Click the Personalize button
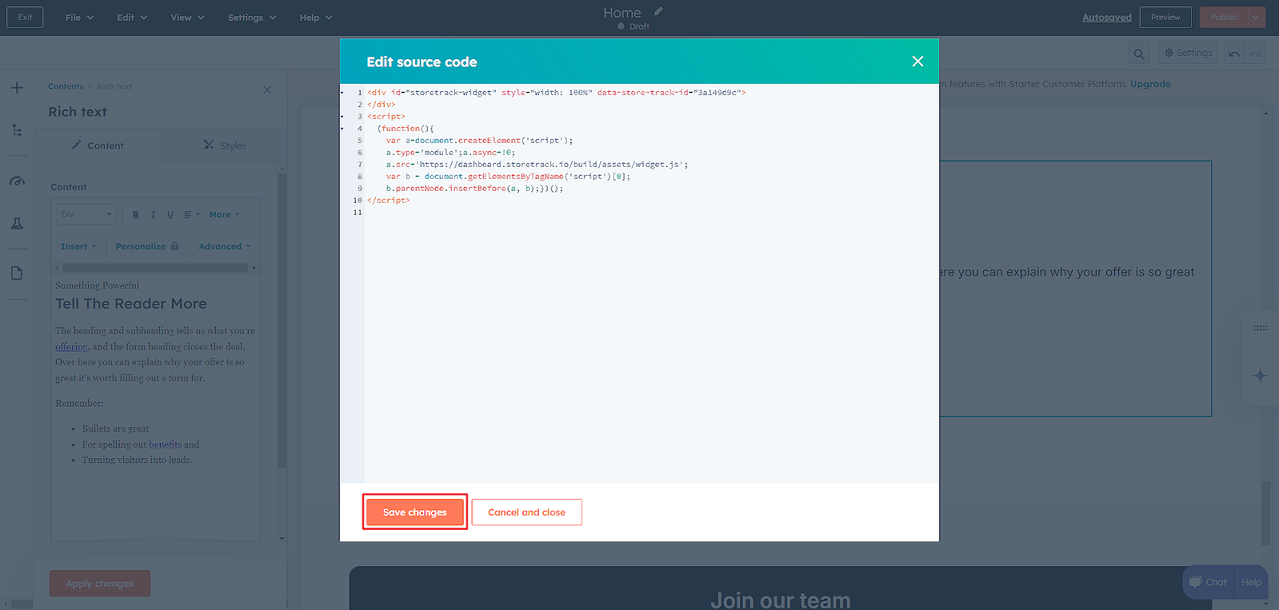The height and width of the screenshot is (610, 1279). click(147, 246)
